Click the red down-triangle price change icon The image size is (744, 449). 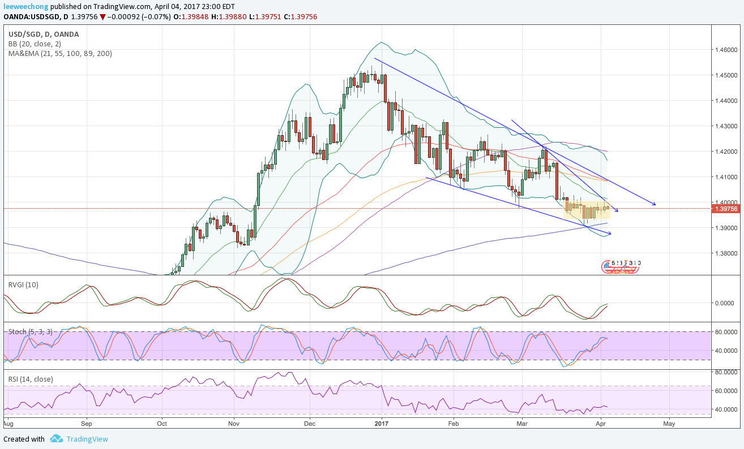coord(102,17)
